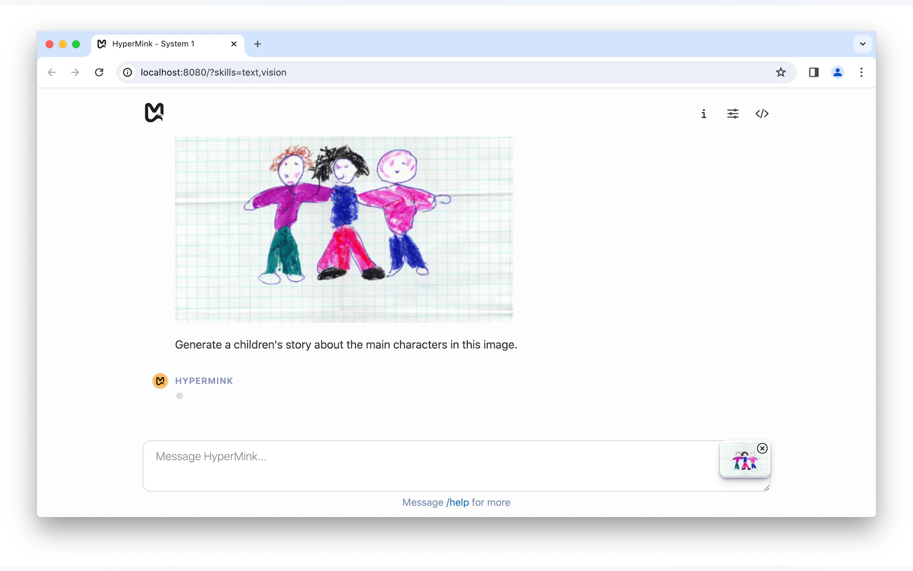This screenshot has width=913, height=571.
Task: Toggle the browser side panel
Action: [x=813, y=72]
